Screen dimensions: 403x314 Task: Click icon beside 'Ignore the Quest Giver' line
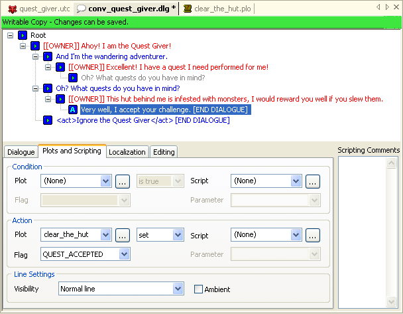(48, 120)
